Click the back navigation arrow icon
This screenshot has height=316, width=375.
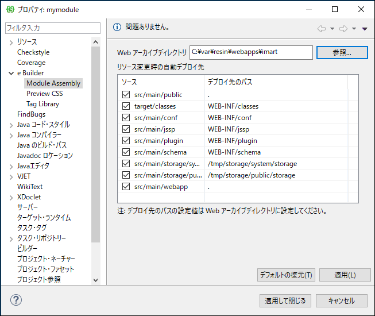(x=322, y=29)
